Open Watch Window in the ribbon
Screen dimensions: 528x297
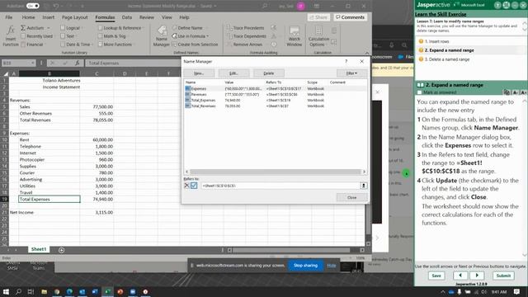tap(295, 36)
